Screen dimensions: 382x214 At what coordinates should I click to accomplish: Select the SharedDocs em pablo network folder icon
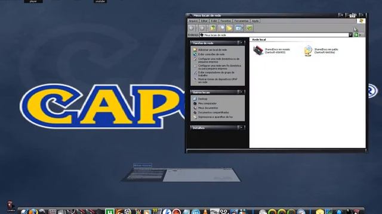click(x=308, y=51)
